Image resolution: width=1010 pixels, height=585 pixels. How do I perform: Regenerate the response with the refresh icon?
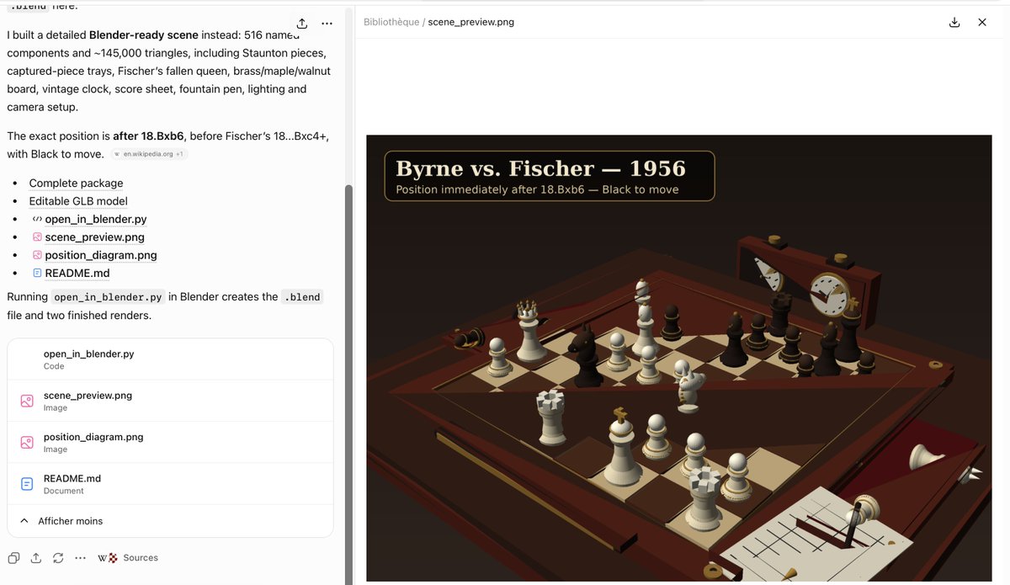pos(58,558)
